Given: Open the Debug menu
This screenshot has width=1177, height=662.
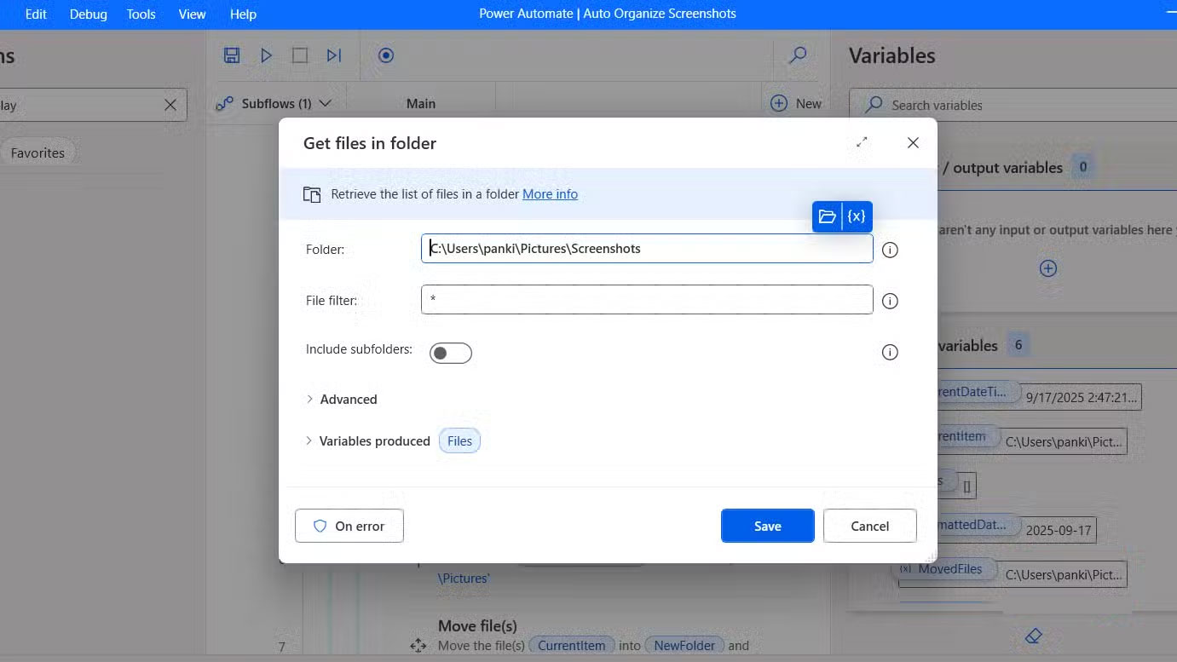Looking at the screenshot, I should coord(89,14).
